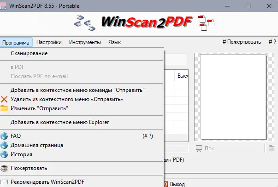Viewport: 278px width, 187px height.
Task: Select Удалить из контекстного меню «Отправить»
Action: click(x=82, y=99)
